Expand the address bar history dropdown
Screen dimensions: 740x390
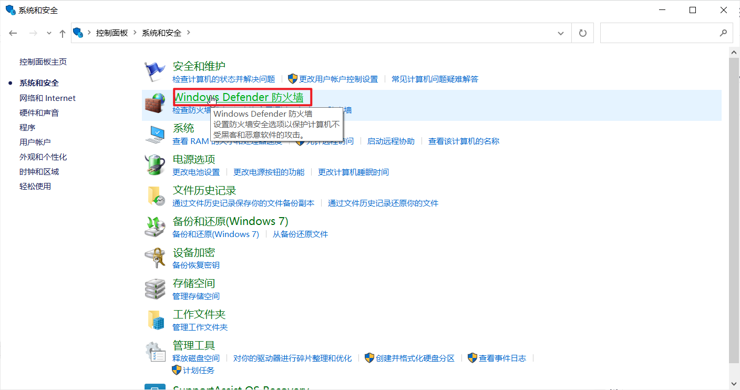click(561, 33)
